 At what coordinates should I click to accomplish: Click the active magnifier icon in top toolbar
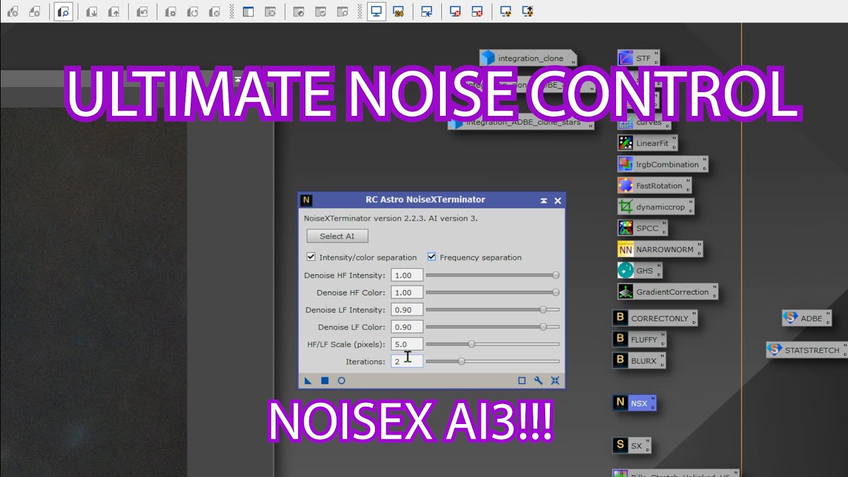[63, 11]
